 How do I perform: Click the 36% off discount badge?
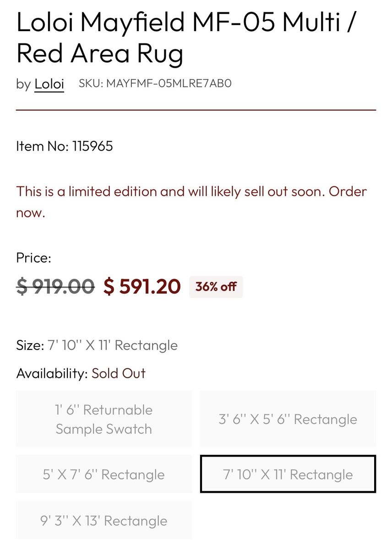[216, 287]
